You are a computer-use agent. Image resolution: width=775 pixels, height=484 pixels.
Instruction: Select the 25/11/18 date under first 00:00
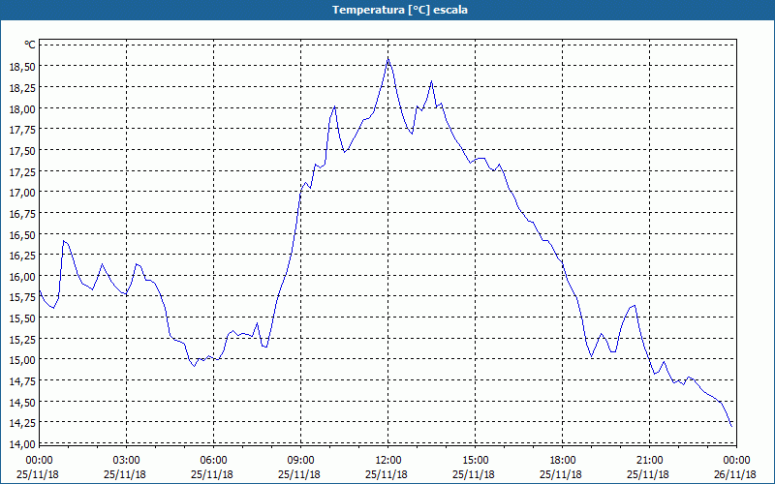(38, 474)
